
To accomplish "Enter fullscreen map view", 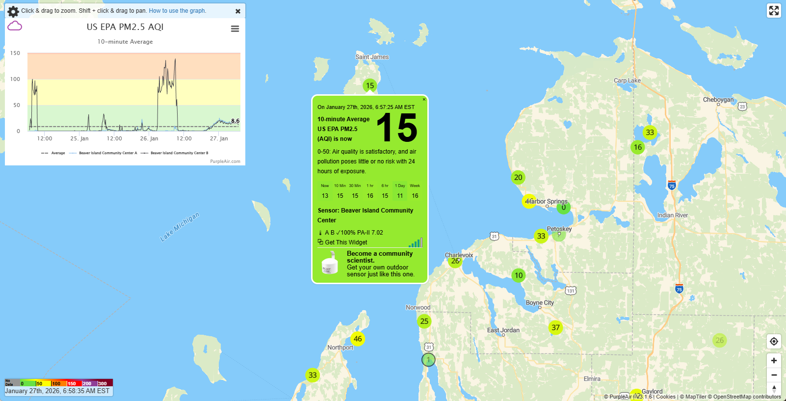I will 774,11.
